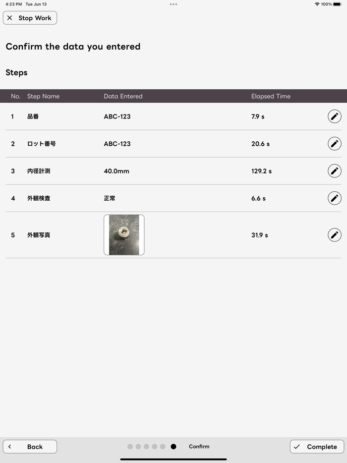Edit the 外観写真 photo entry
This screenshot has height=463, width=347.
click(x=335, y=235)
